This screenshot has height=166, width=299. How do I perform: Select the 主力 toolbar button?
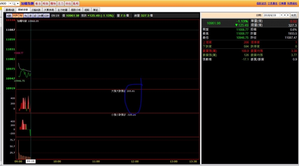pyautogui.click(x=61, y=3)
